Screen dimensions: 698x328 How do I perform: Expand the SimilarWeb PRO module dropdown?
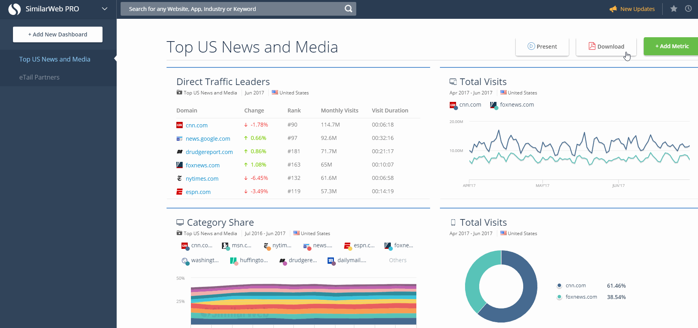(x=104, y=9)
